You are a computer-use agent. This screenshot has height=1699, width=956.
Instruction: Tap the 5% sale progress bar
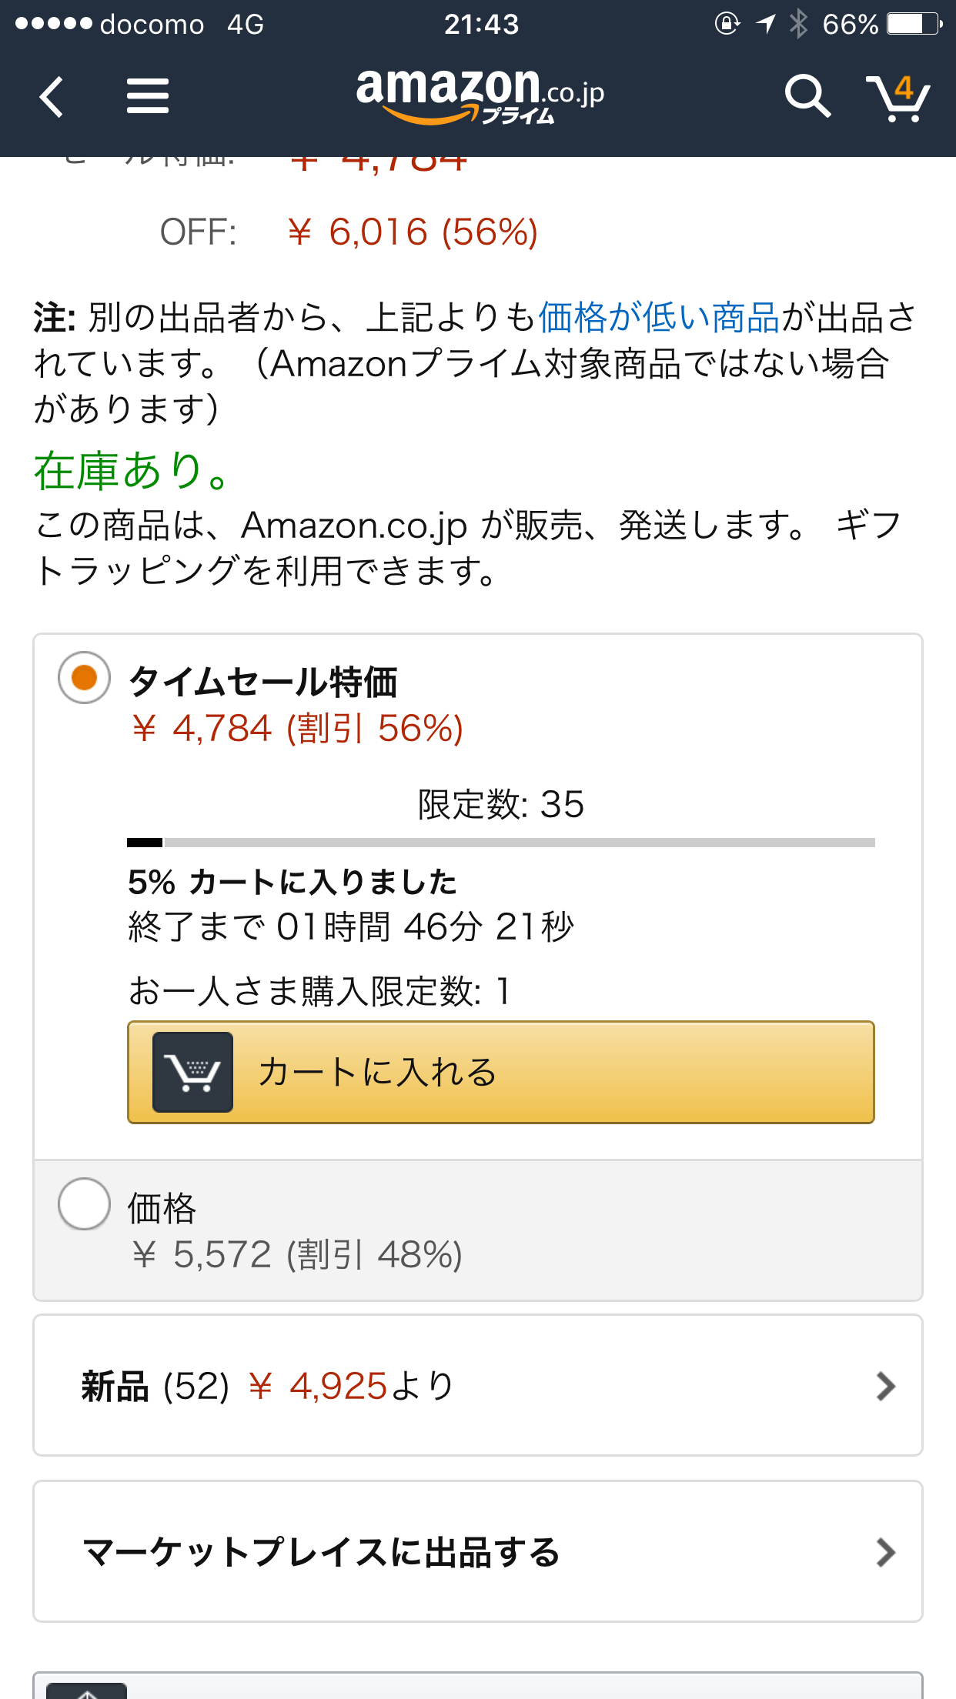click(x=500, y=843)
